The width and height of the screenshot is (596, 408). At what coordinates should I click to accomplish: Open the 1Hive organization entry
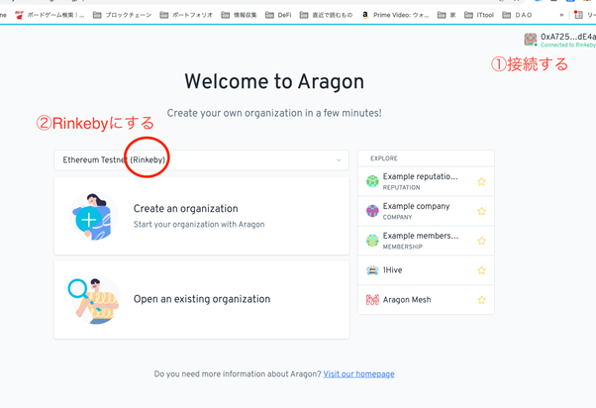click(426, 270)
